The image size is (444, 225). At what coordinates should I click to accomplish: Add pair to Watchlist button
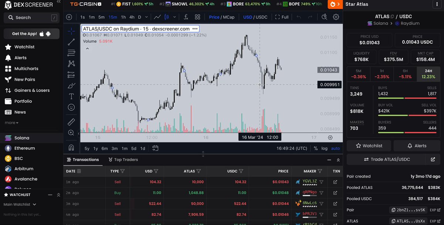pos(369,146)
